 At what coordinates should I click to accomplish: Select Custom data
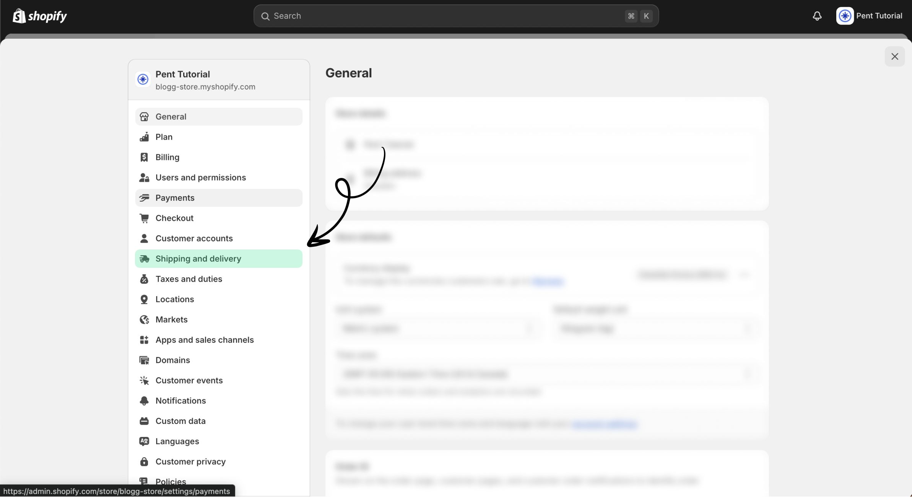click(219, 421)
